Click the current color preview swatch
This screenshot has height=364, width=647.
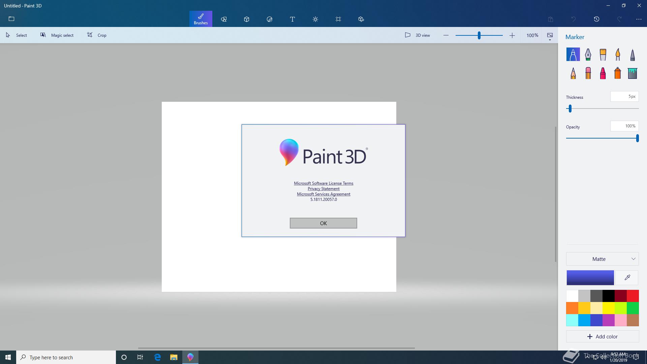pyautogui.click(x=590, y=278)
